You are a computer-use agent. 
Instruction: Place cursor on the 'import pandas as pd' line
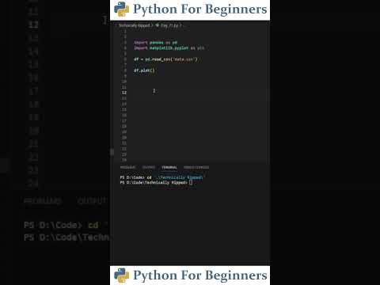tap(156, 43)
